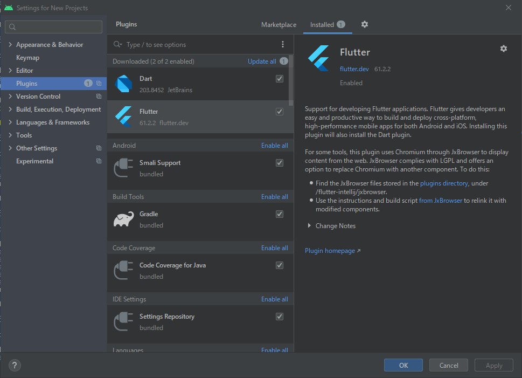Click the help question mark button
The width and height of the screenshot is (522, 378).
click(x=15, y=366)
